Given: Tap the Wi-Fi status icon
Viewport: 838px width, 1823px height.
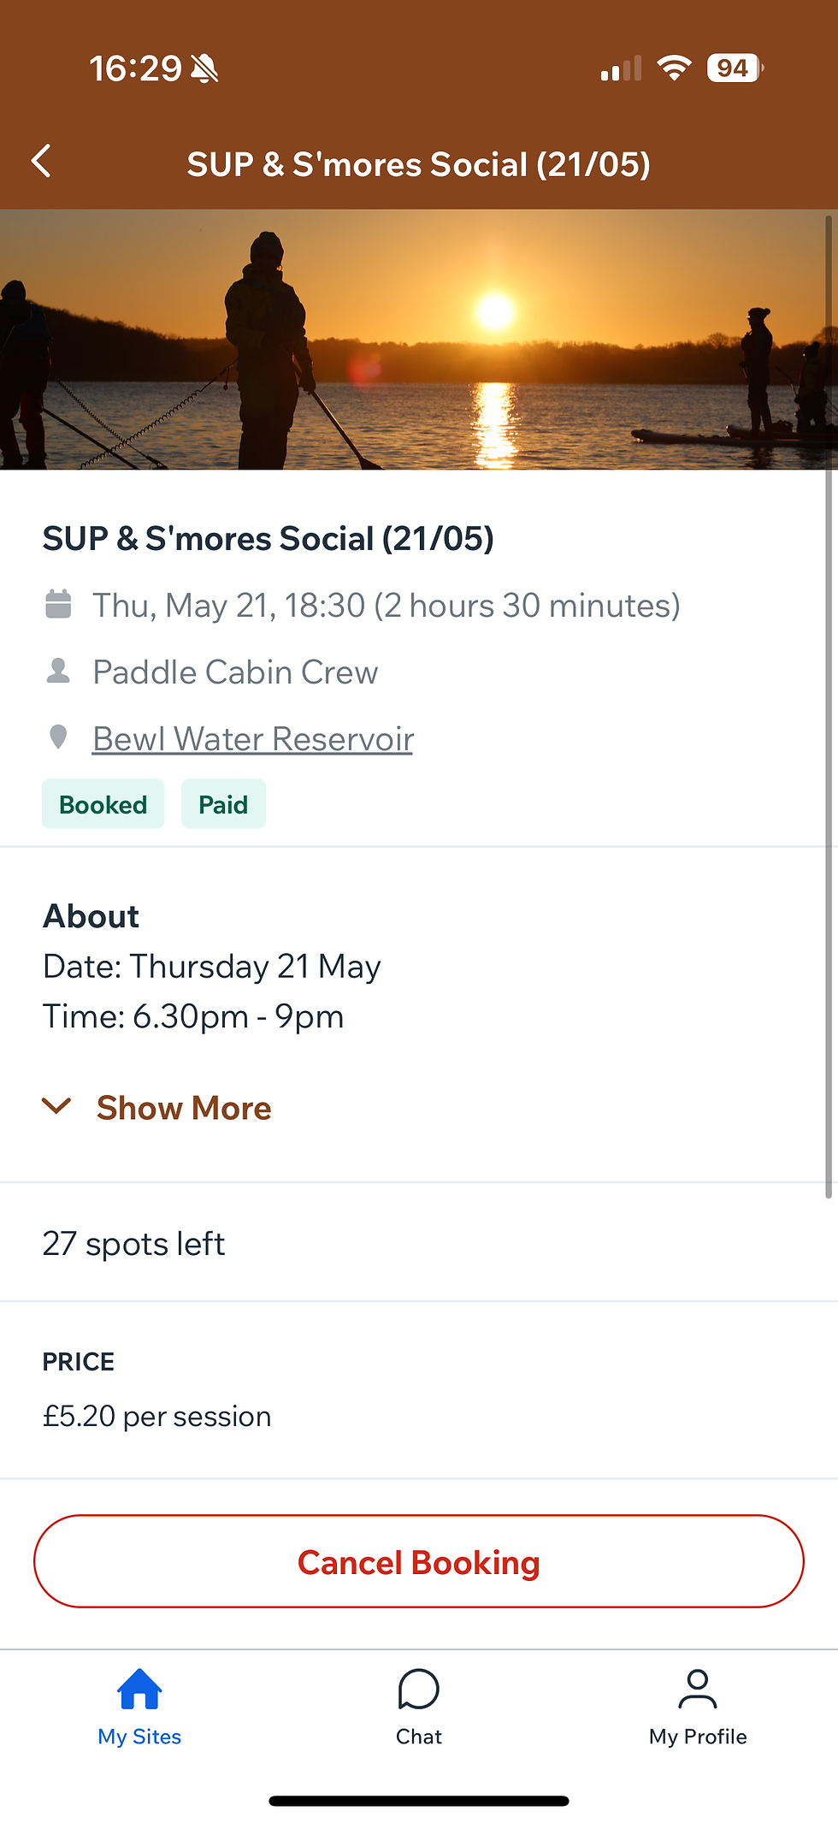Looking at the screenshot, I should coord(674,68).
